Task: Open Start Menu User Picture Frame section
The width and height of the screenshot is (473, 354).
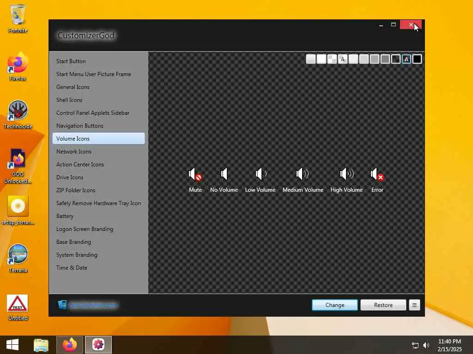Action: click(x=98, y=74)
